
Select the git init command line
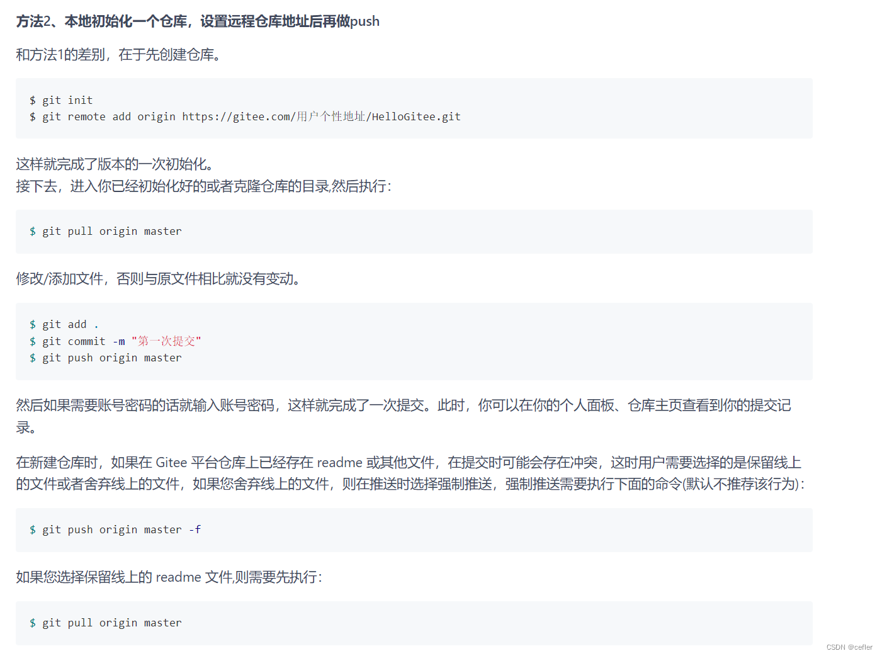pos(61,99)
